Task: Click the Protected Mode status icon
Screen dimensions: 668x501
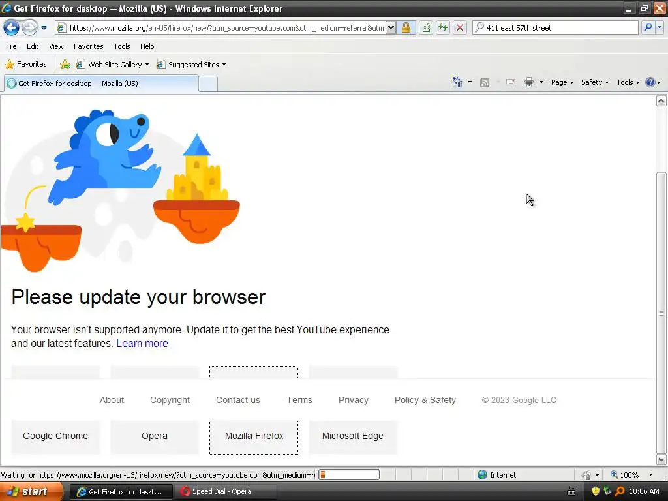Action: click(x=586, y=475)
